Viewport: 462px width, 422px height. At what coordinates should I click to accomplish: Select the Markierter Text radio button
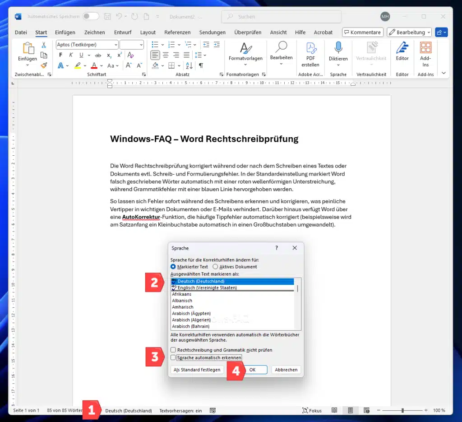pos(173,267)
